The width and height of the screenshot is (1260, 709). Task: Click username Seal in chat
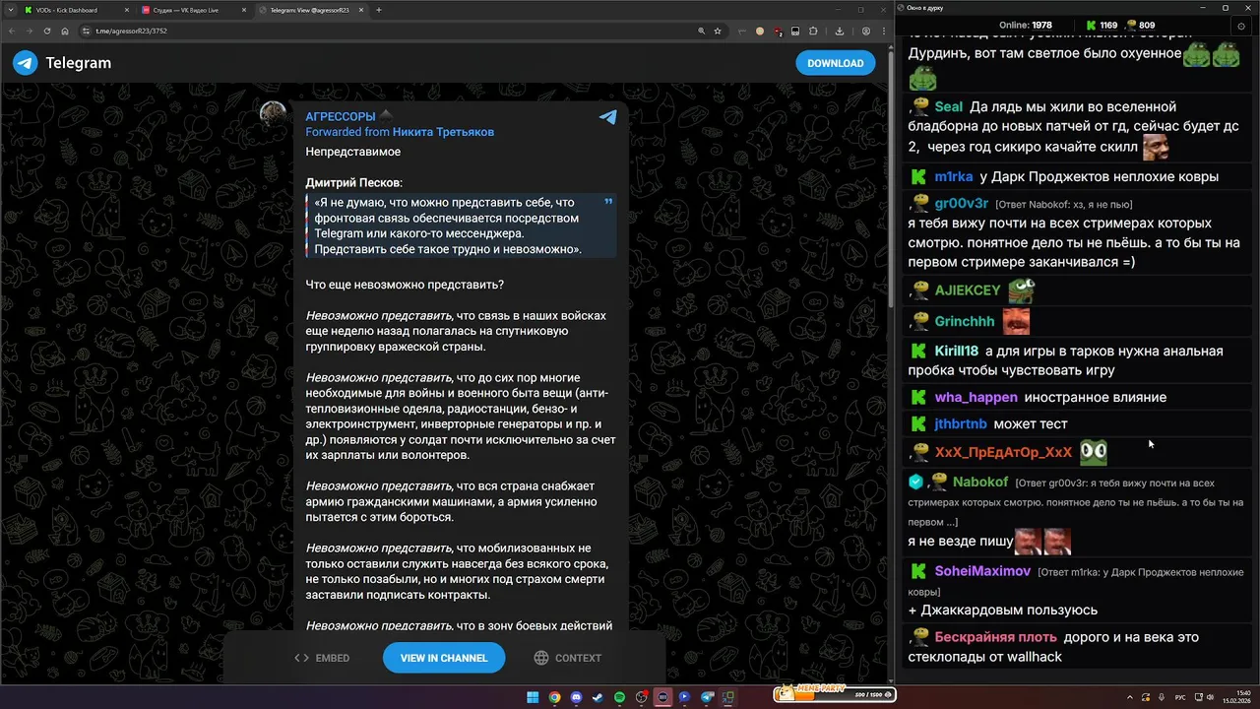pos(949,106)
